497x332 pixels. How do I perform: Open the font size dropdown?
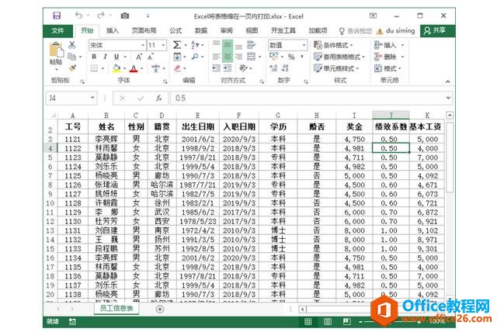(164, 45)
